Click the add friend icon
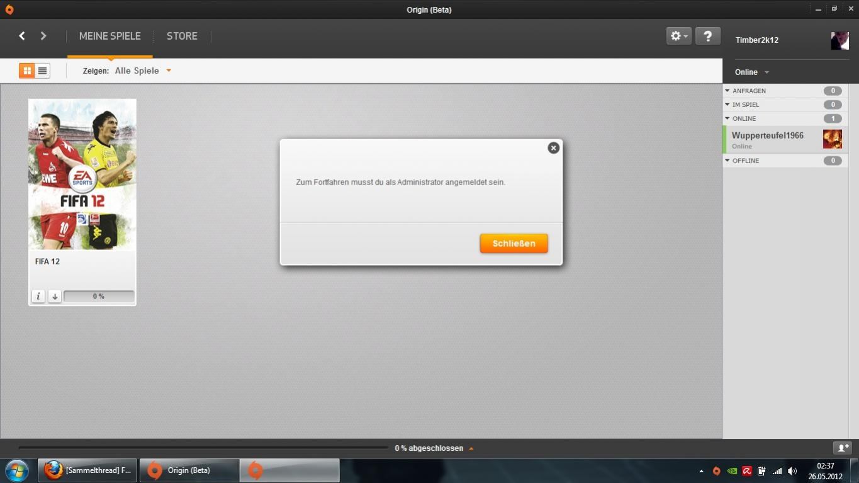Image resolution: width=859 pixels, height=483 pixels. tap(842, 448)
